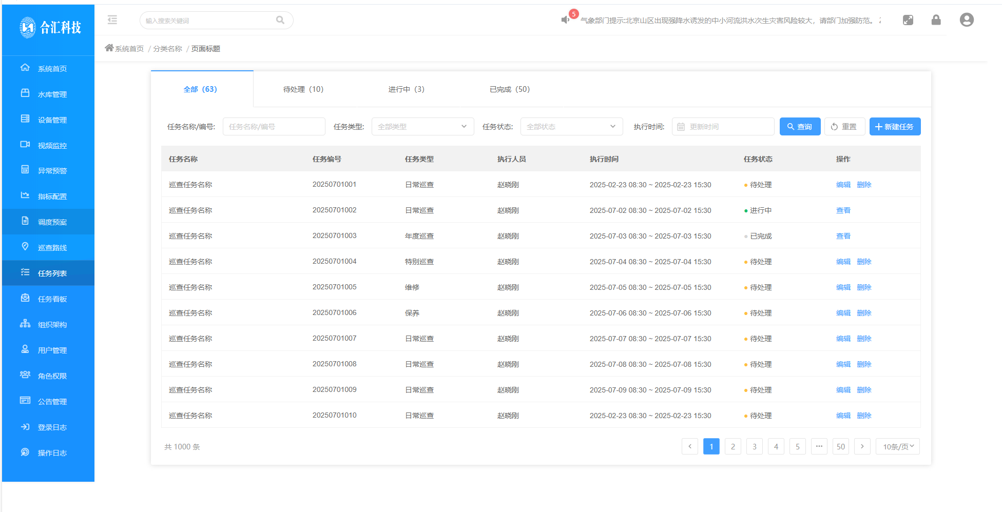Delete task 20250701004 via 删除 link
This screenshot has height=512, width=1002.
coord(864,262)
